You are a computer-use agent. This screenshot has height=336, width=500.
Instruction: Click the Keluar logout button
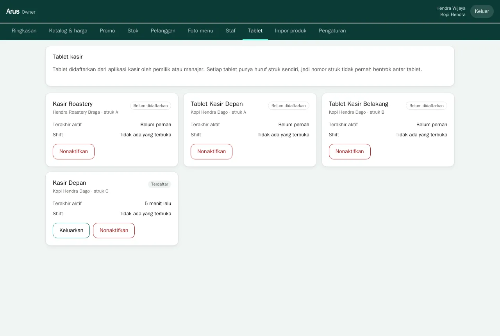pos(482,11)
